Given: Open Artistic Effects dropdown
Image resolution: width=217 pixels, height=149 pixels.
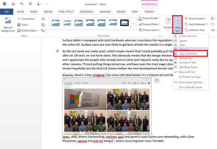Looking at the screenshot, I should click(28, 31).
